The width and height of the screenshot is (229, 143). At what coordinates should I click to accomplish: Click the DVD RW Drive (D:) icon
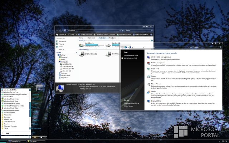tap(82, 54)
